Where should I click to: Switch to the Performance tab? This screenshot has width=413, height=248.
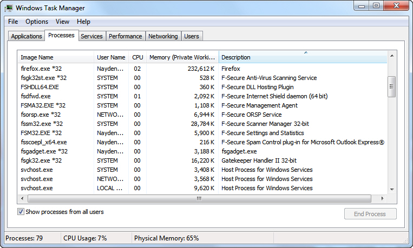point(125,36)
